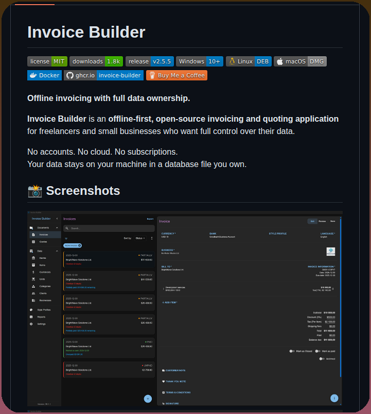The width and height of the screenshot is (371, 414).
Task: Click the round add invoice plus button
Action: point(148,399)
